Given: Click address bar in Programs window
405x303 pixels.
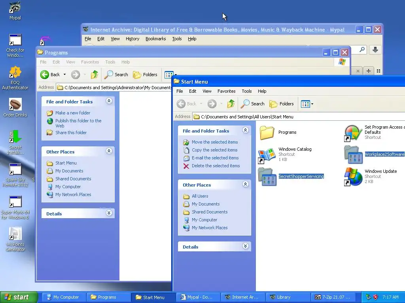Looking at the screenshot, I should pos(114,88).
